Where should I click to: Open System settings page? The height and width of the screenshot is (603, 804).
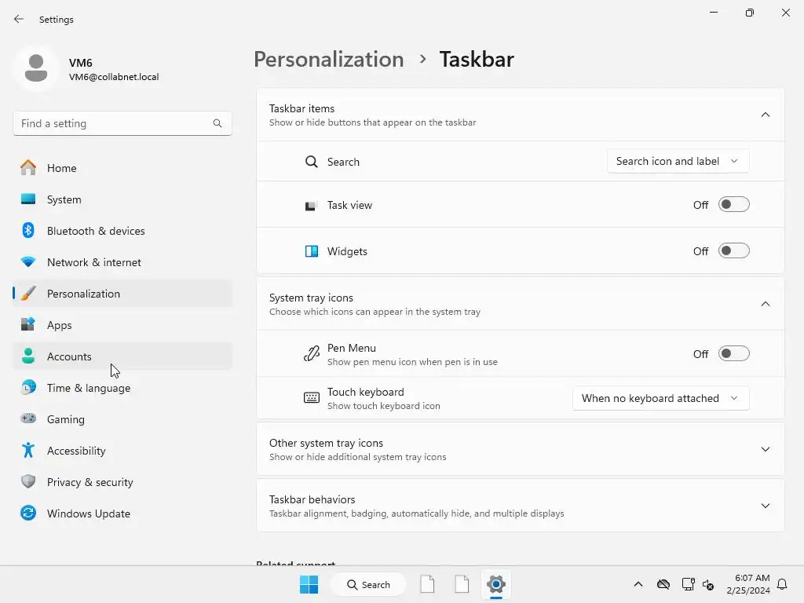[x=122, y=199]
